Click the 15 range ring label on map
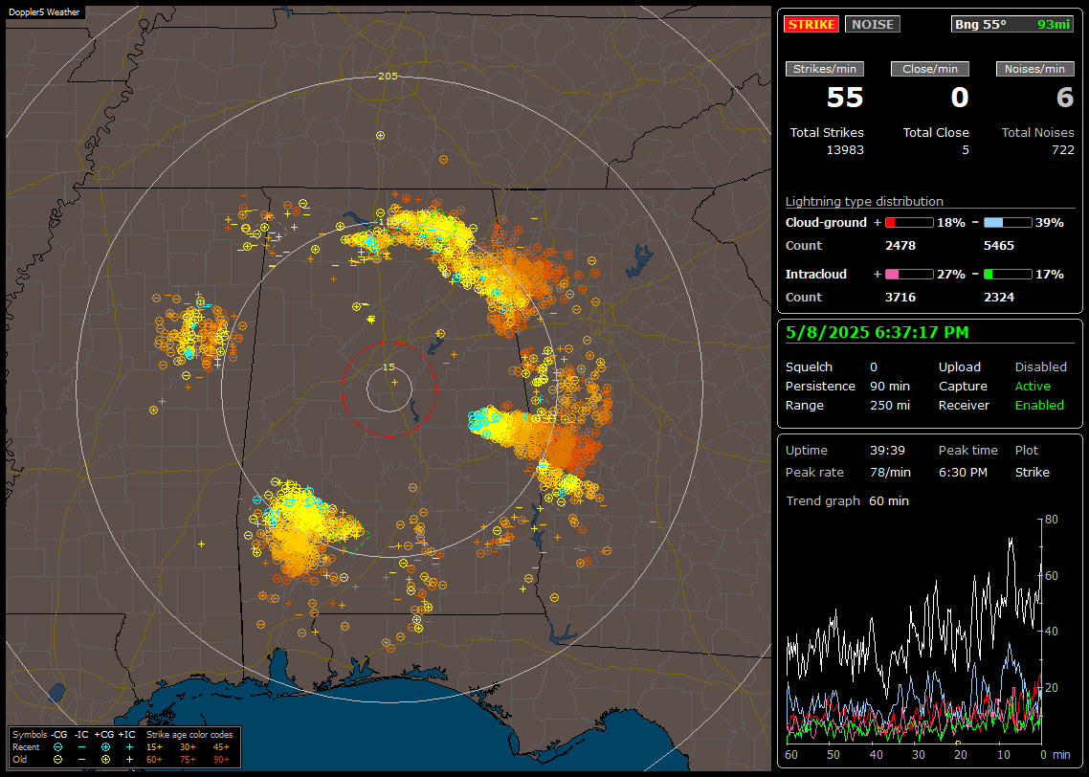This screenshot has height=777, width=1089. tap(389, 367)
